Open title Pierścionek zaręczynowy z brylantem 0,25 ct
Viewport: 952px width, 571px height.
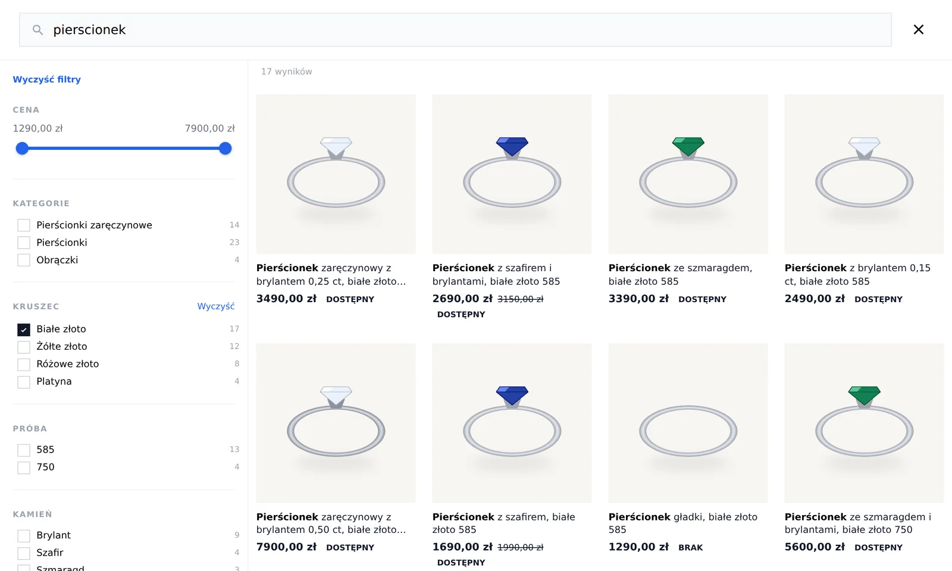pos(331,275)
